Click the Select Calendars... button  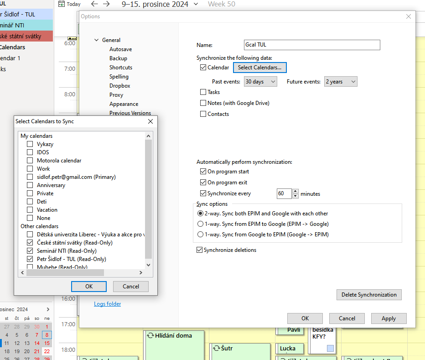(x=259, y=68)
